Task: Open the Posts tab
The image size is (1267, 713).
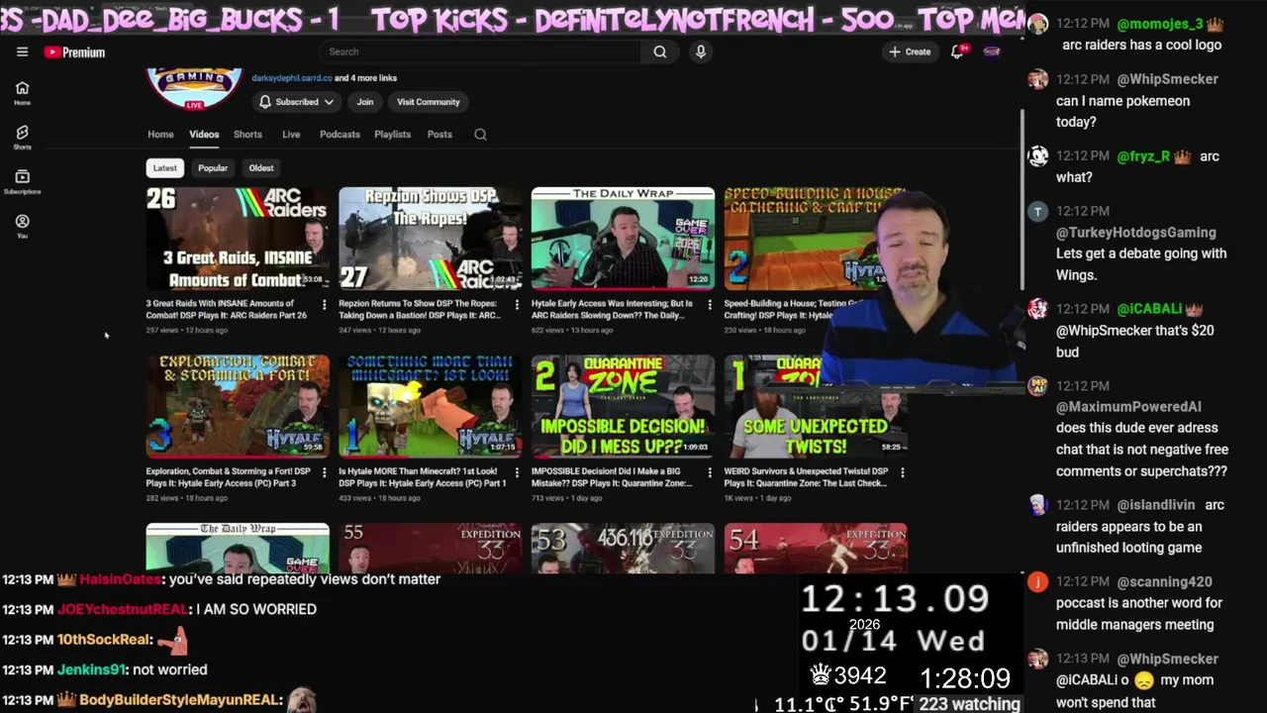Action: 439,135
